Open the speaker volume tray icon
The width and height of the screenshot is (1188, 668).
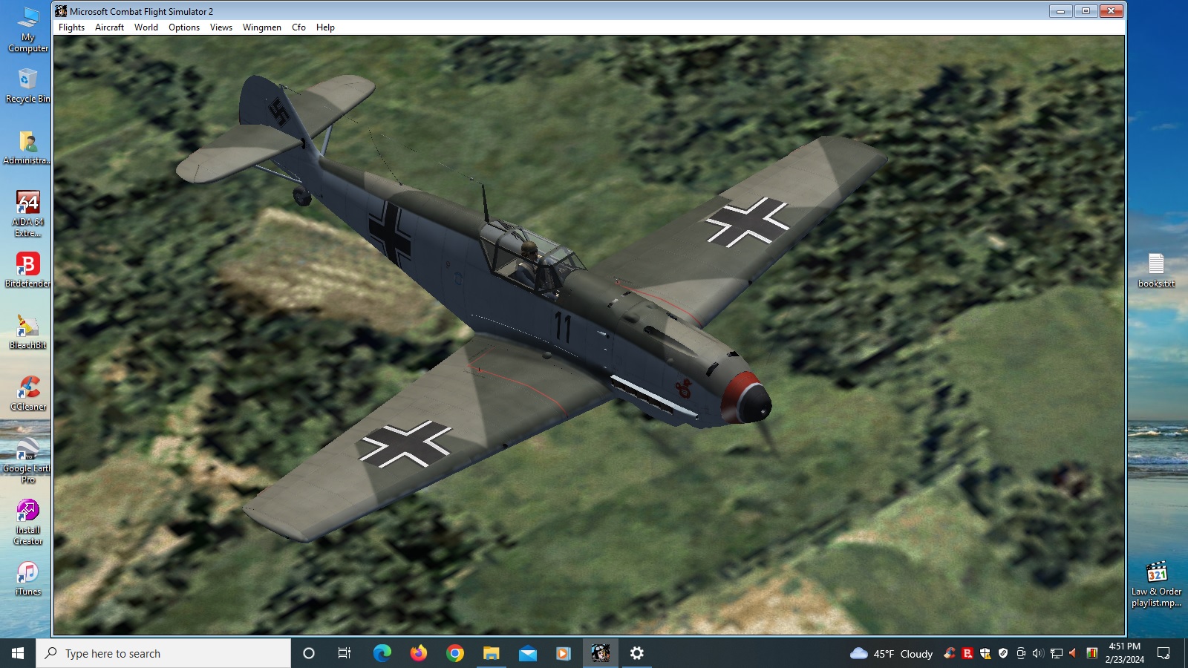pos(1038,653)
